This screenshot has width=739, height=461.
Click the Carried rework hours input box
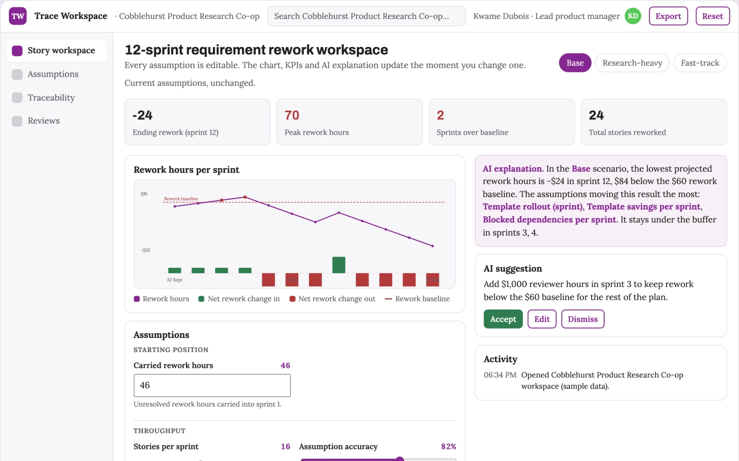(x=212, y=385)
